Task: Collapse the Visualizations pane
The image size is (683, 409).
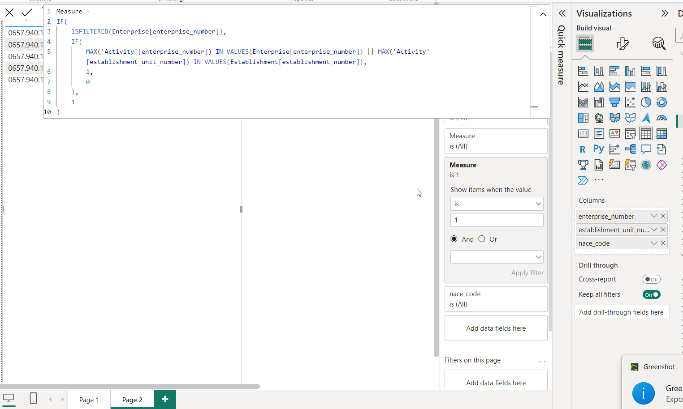Action: coord(665,13)
